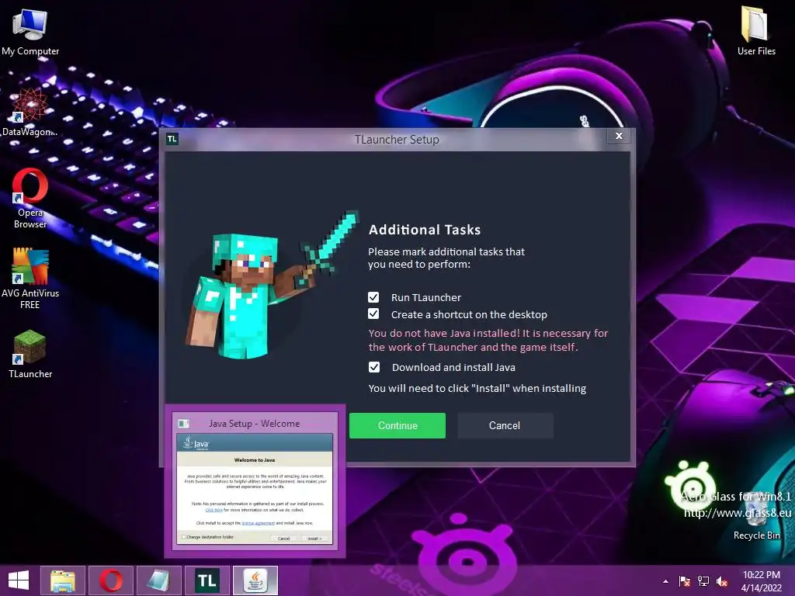
Task: Uncheck Download and install Java checkbox
Action: (x=374, y=367)
